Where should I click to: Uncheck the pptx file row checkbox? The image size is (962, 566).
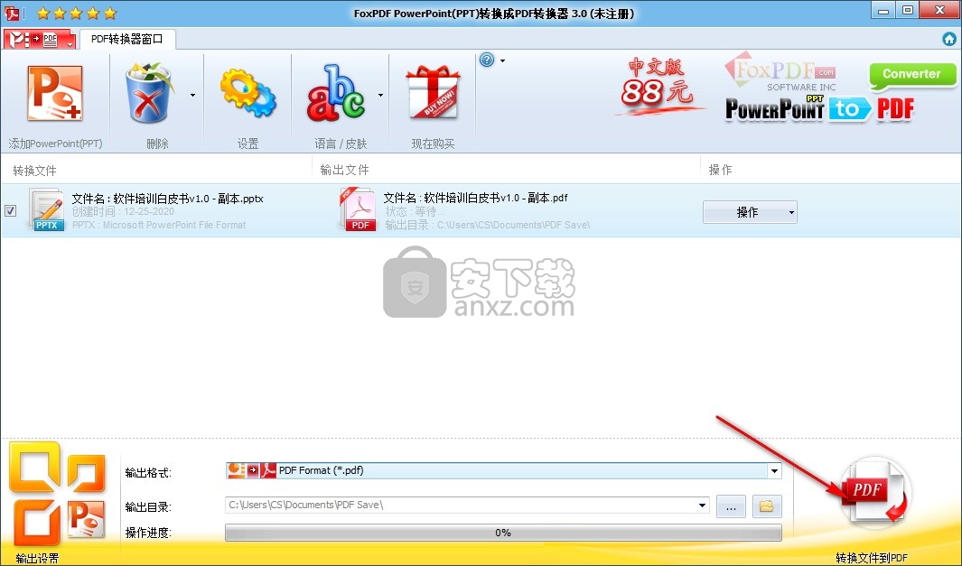[10, 211]
